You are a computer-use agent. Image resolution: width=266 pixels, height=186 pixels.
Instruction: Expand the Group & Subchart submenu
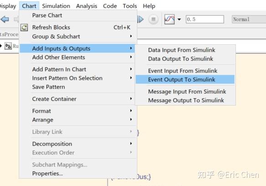click(78, 37)
